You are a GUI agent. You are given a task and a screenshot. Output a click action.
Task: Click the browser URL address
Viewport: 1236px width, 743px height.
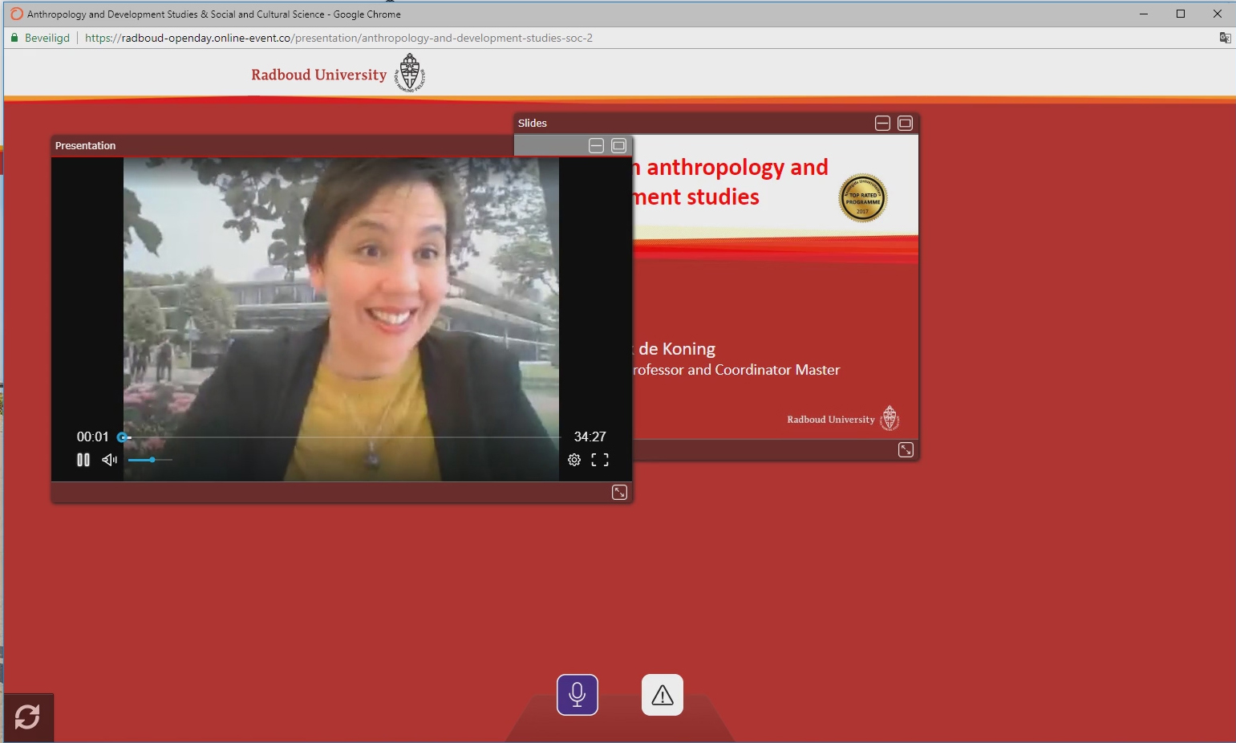coord(338,38)
